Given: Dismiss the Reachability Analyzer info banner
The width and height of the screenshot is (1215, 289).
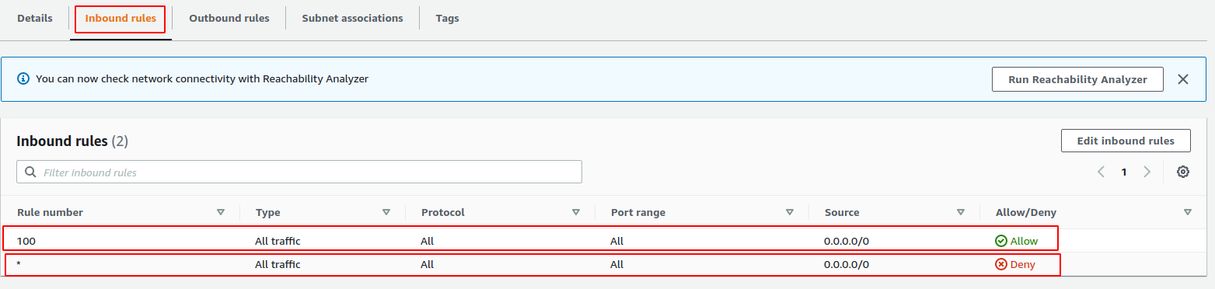Looking at the screenshot, I should tap(1182, 79).
